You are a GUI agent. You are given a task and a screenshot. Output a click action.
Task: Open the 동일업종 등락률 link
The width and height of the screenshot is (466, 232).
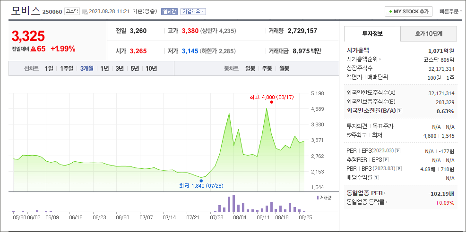[x=368, y=202]
